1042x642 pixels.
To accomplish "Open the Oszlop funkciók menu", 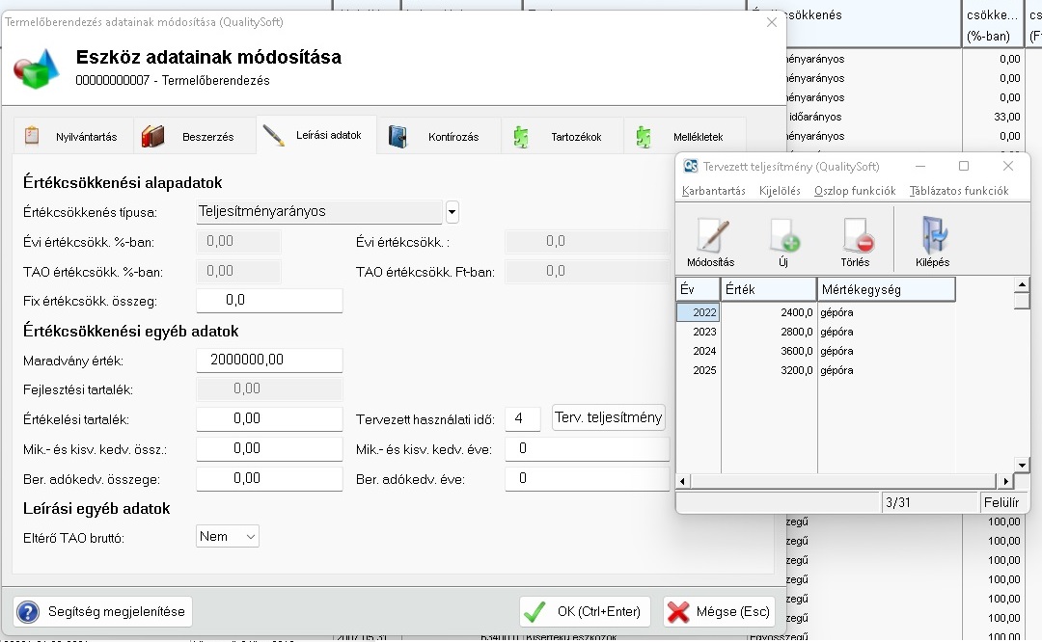I will (855, 191).
